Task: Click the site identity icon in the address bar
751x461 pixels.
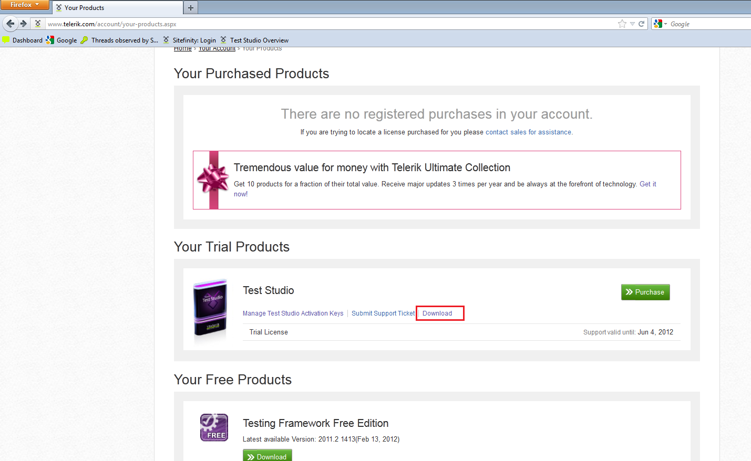Action: click(38, 24)
